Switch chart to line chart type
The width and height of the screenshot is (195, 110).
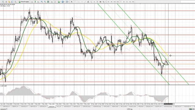click(x=38, y=2)
